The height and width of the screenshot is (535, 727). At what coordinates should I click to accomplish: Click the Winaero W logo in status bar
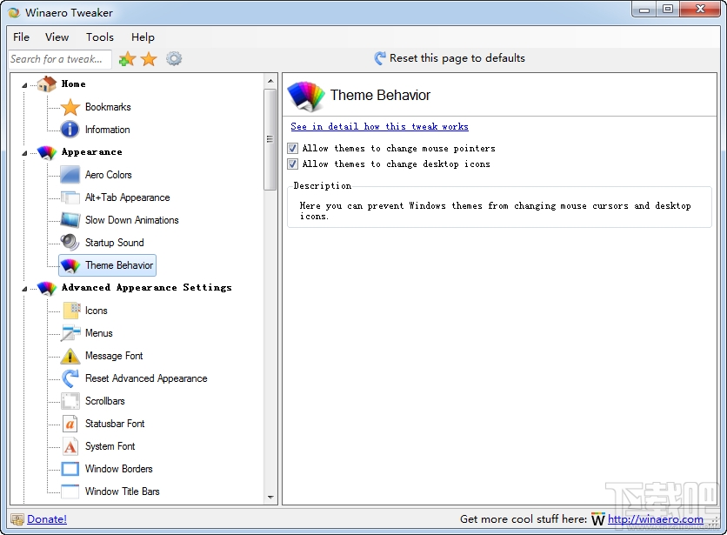point(597,519)
